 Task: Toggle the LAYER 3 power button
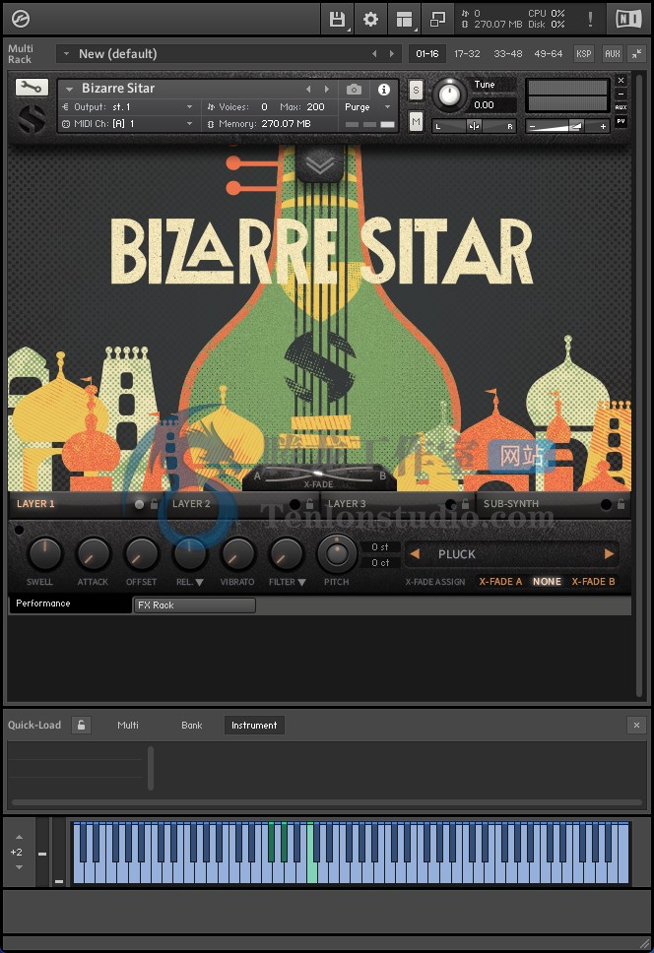(450, 504)
